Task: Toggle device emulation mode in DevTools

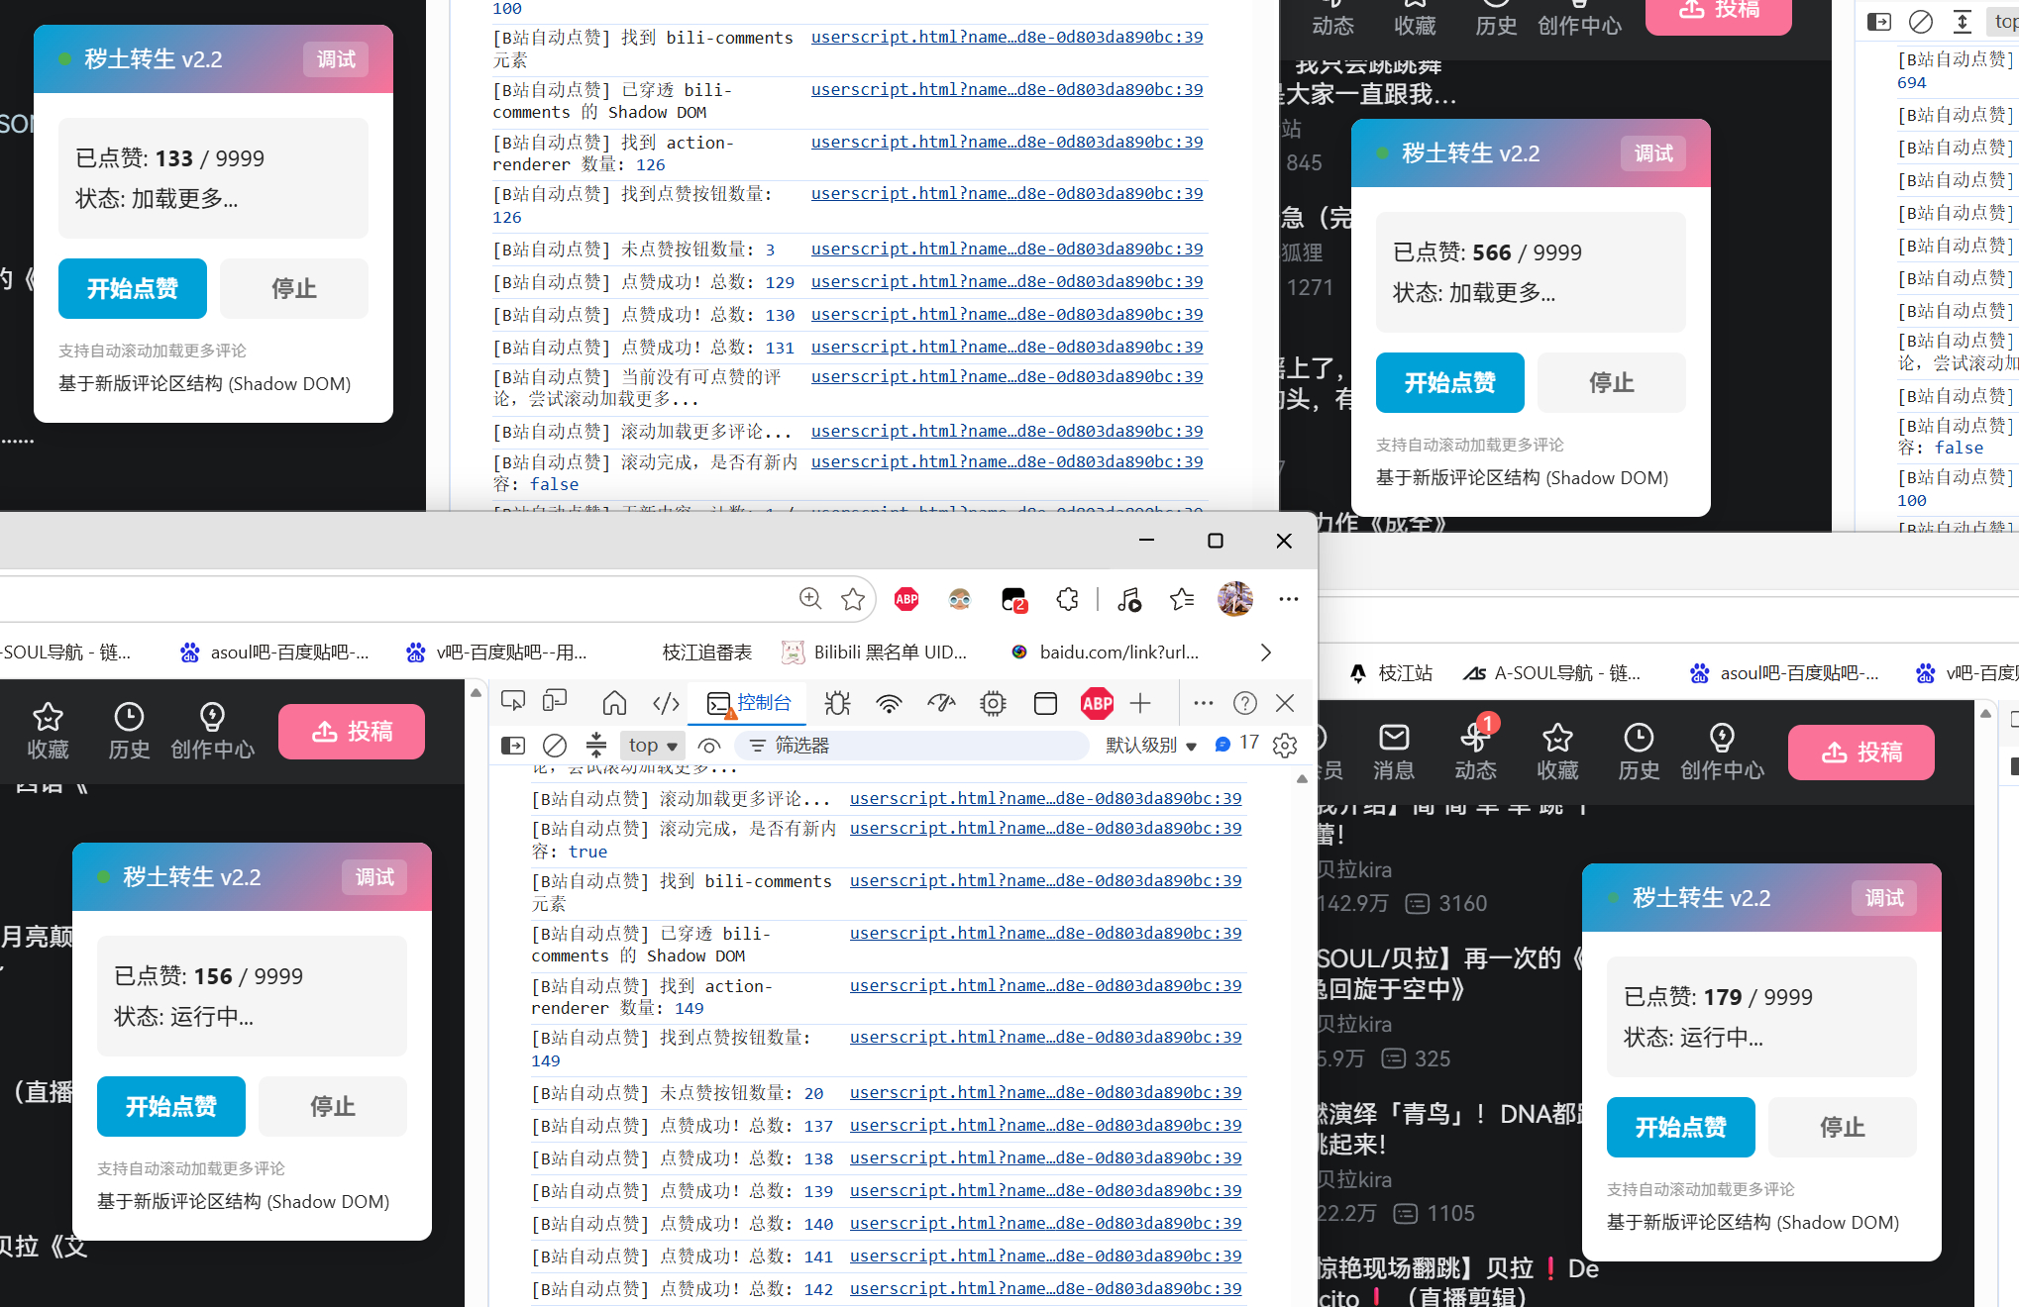Action: [555, 702]
